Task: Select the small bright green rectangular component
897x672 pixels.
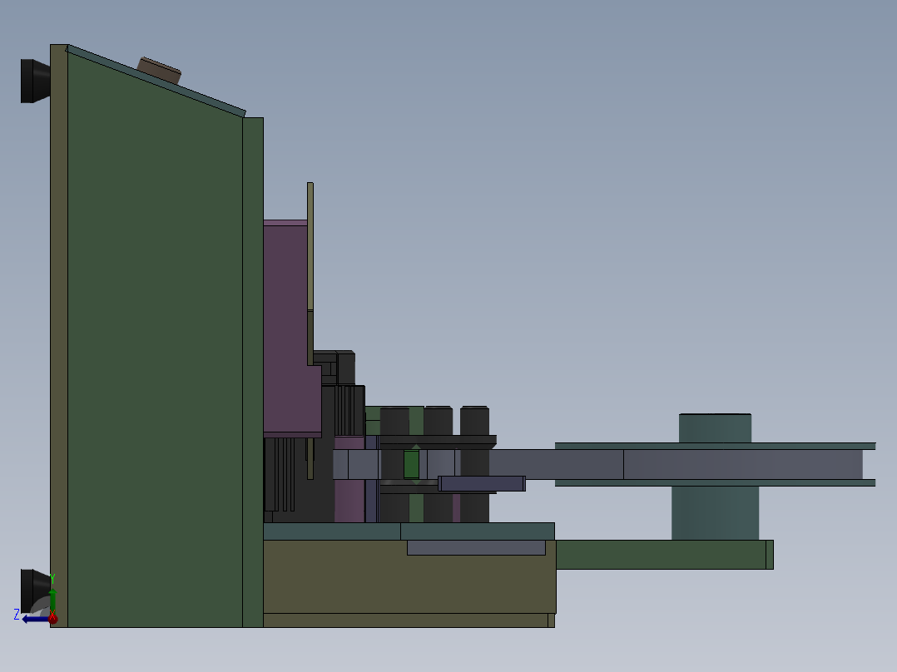Action: [x=411, y=464]
